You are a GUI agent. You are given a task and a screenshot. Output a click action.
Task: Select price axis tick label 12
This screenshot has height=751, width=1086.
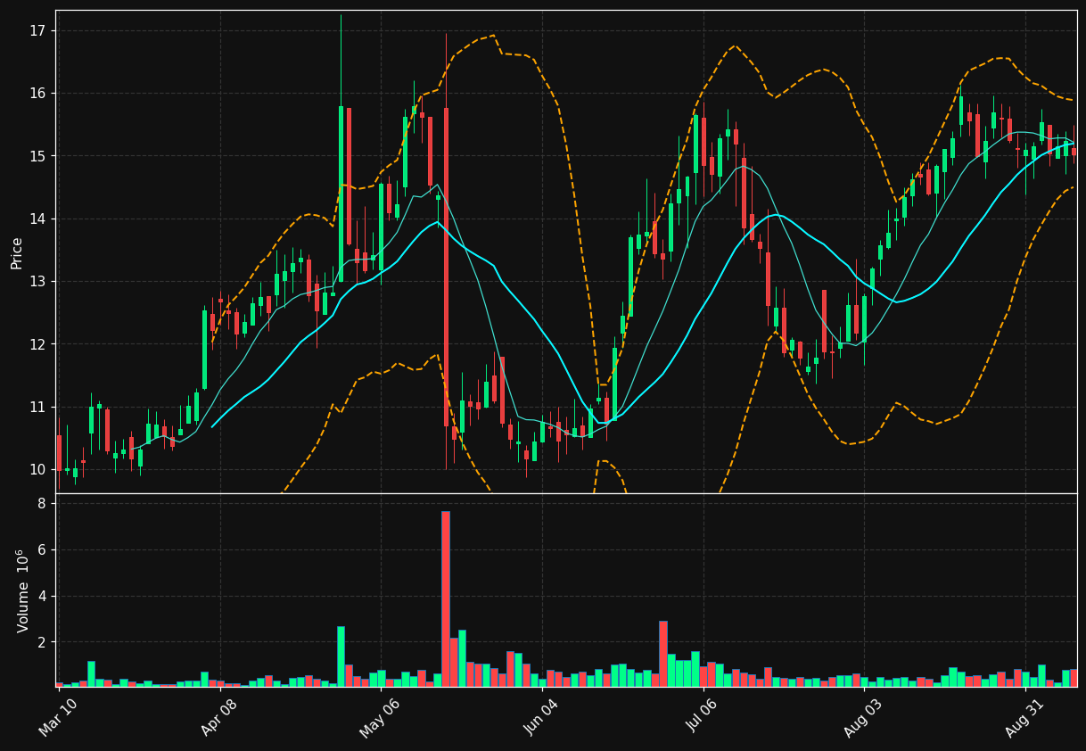coord(39,344)
